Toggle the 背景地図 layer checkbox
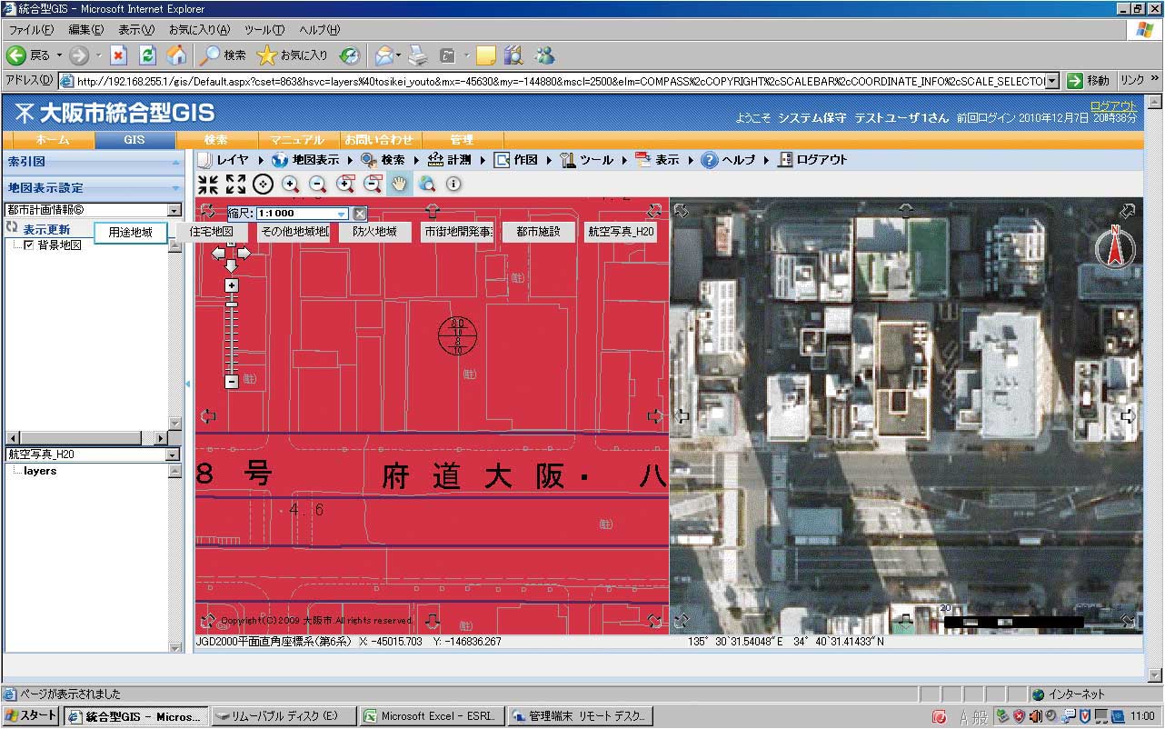 tap(29, 245)
